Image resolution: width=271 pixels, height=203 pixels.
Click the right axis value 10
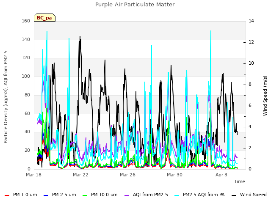coord(251,63)
